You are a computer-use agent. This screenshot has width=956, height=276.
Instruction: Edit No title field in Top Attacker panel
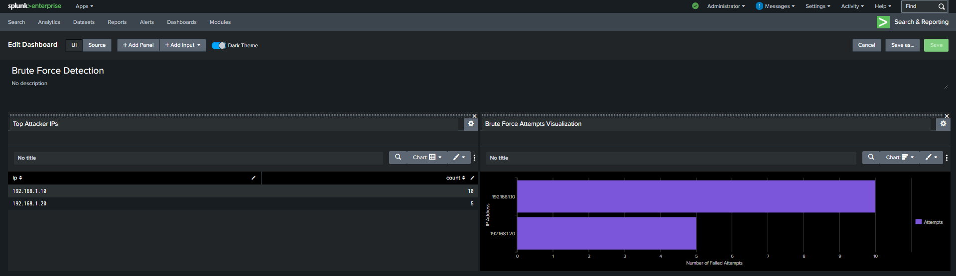198,158
